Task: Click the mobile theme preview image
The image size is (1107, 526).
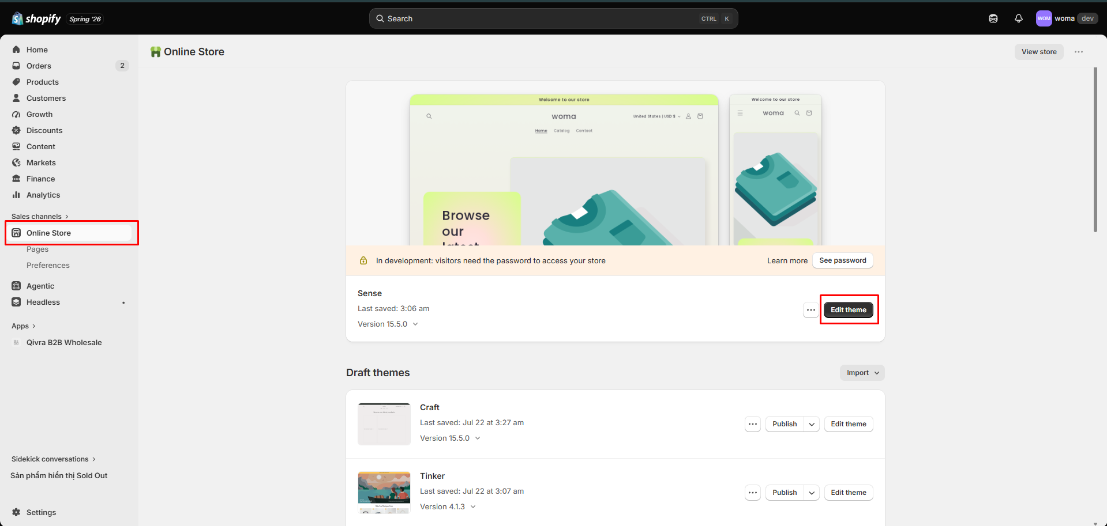Action: pyautogui.click(x=776, y=170)
